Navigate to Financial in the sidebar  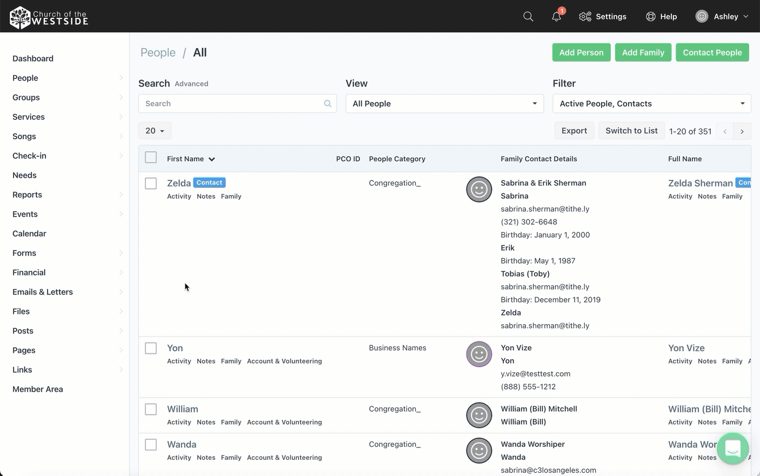pos(29,272)
